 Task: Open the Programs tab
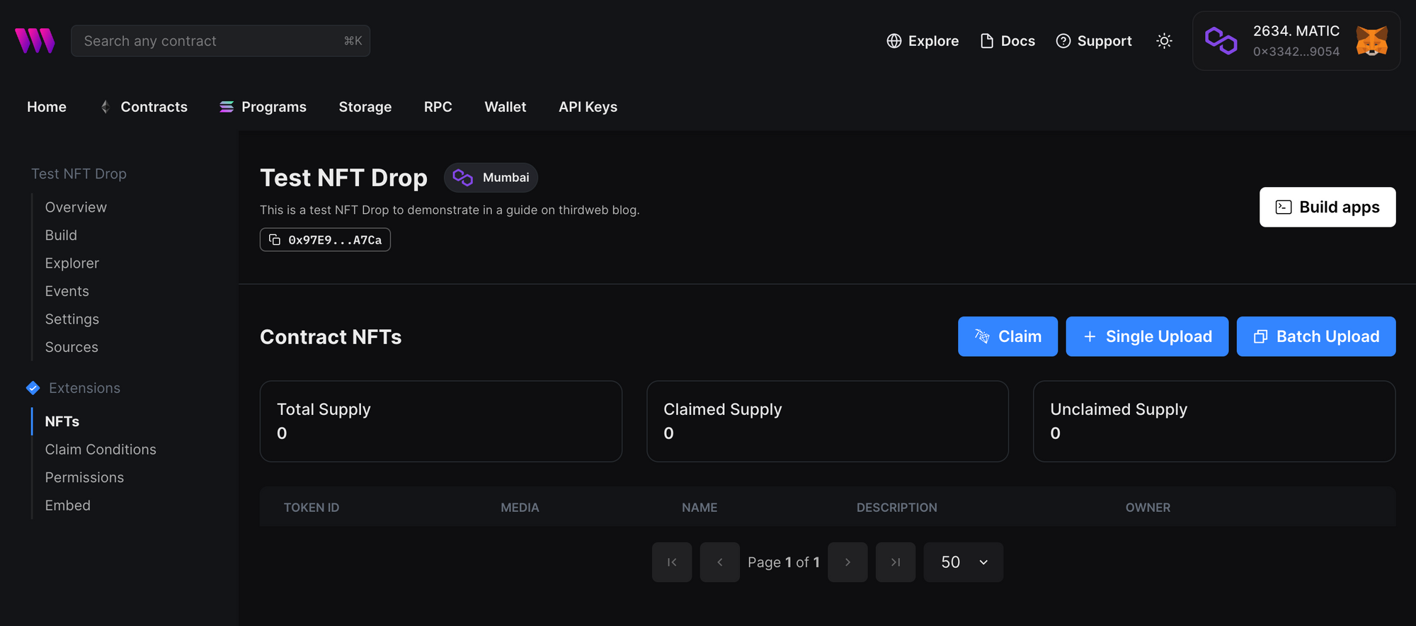pyautogui.click(x=263, y=107)
